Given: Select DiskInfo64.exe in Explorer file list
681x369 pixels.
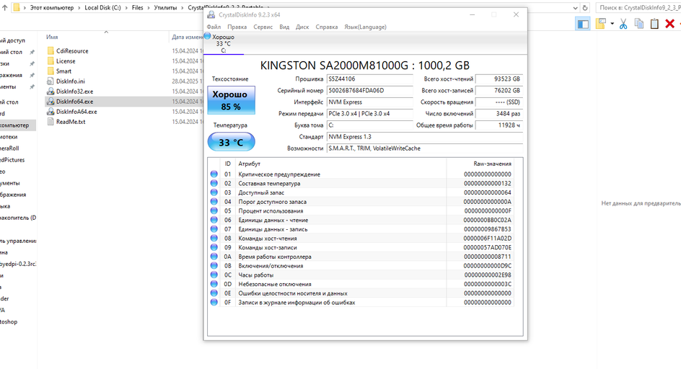Looking at the screenshot, I should click(x=74, y=102).
